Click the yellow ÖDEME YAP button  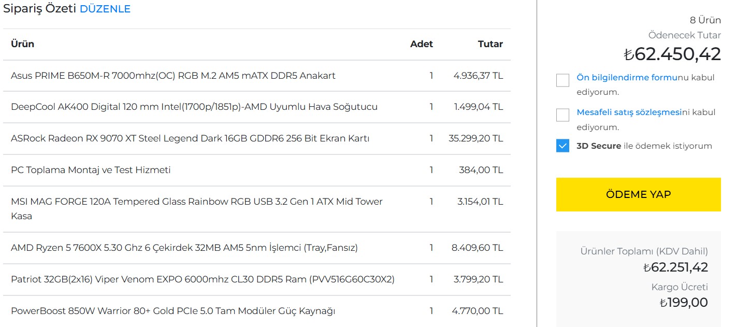[x=638, y=194]
